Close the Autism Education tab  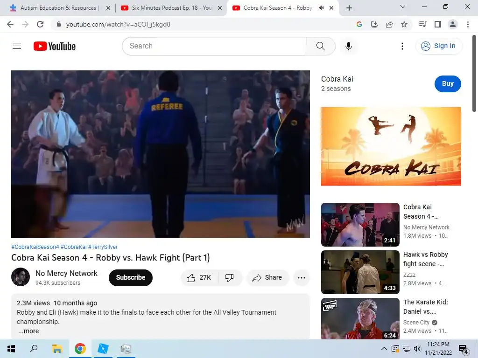(108, 8)
